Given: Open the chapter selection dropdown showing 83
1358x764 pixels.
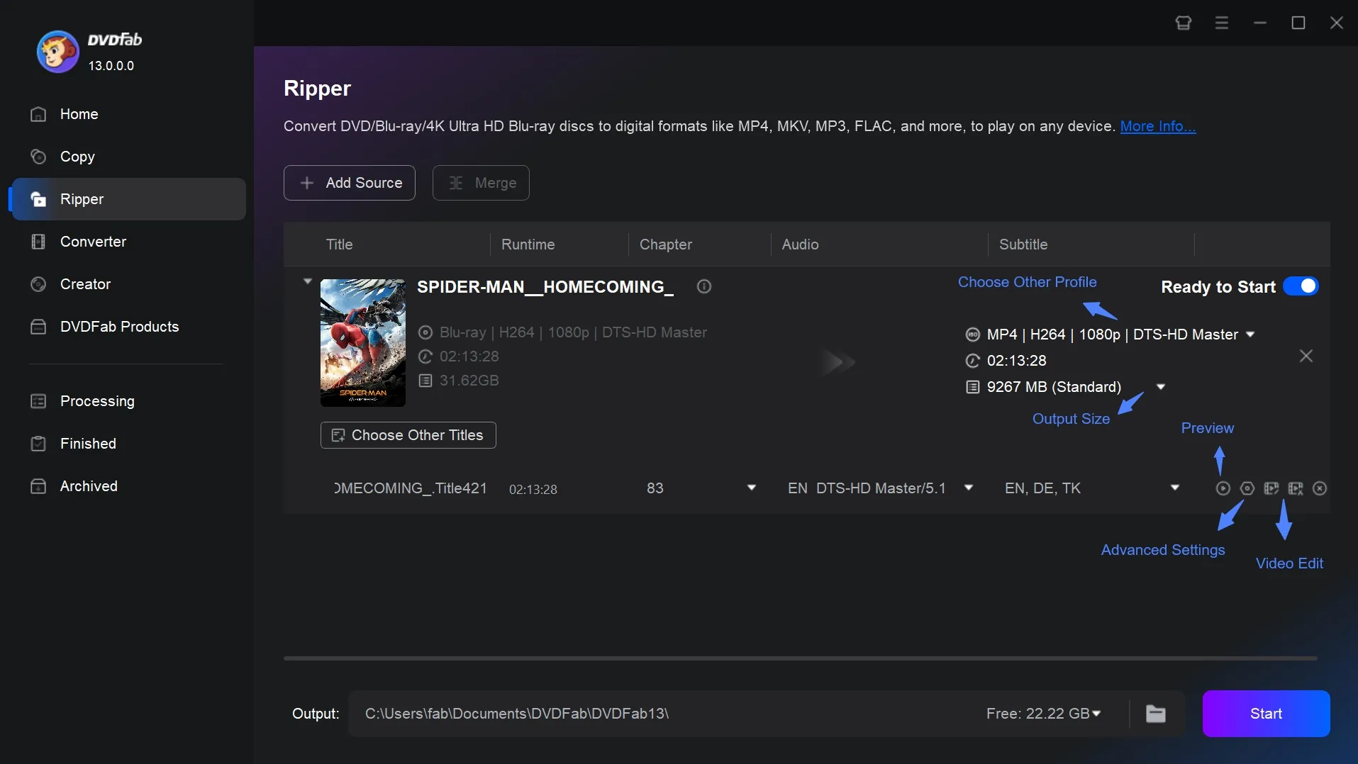Looking at the screenshot, I should pos(752,488).
